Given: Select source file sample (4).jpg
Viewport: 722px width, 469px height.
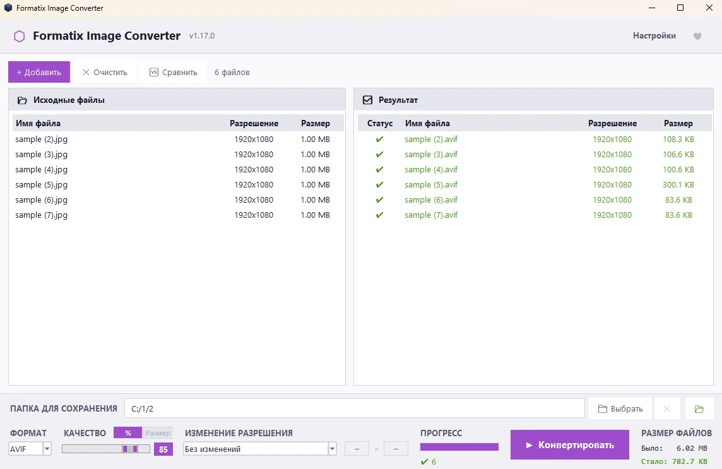Looking at the screenshot, I should [x=178, y=170].
